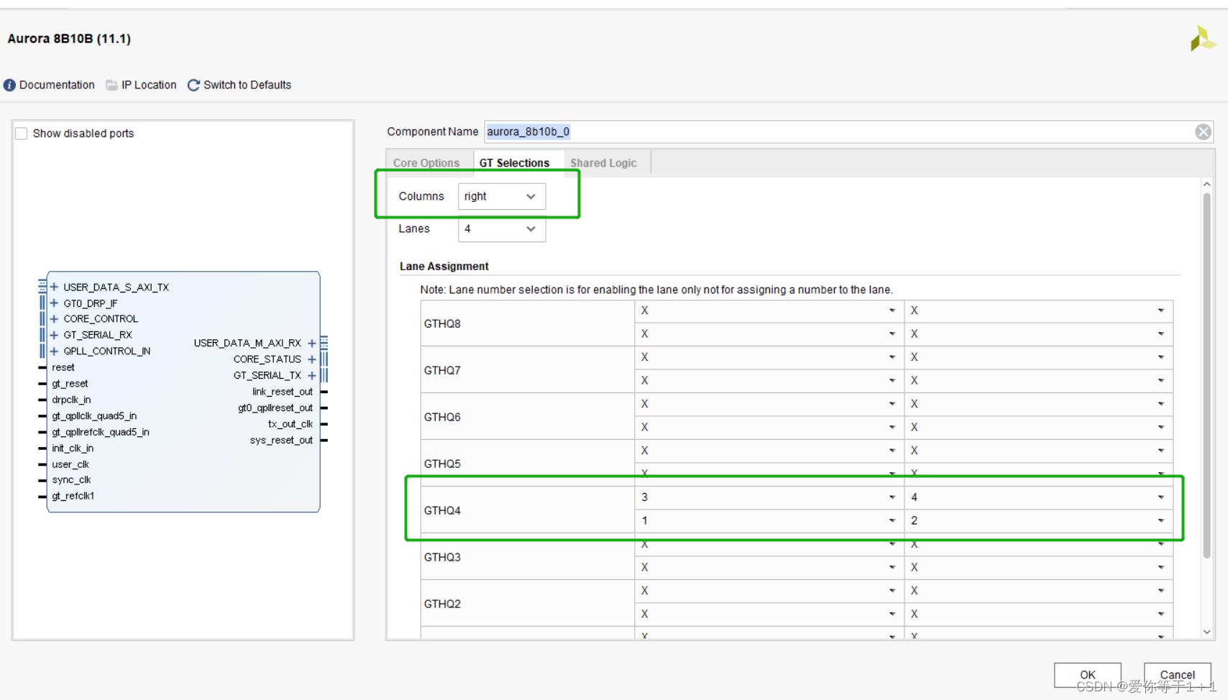Click the Lane Assignment heading

tap(444, 266)
